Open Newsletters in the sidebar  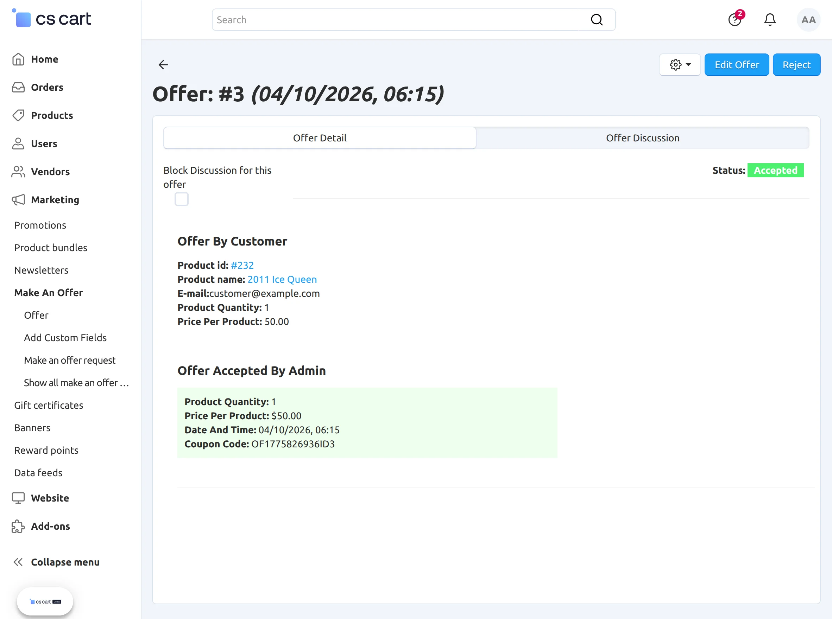coord(41,270)
